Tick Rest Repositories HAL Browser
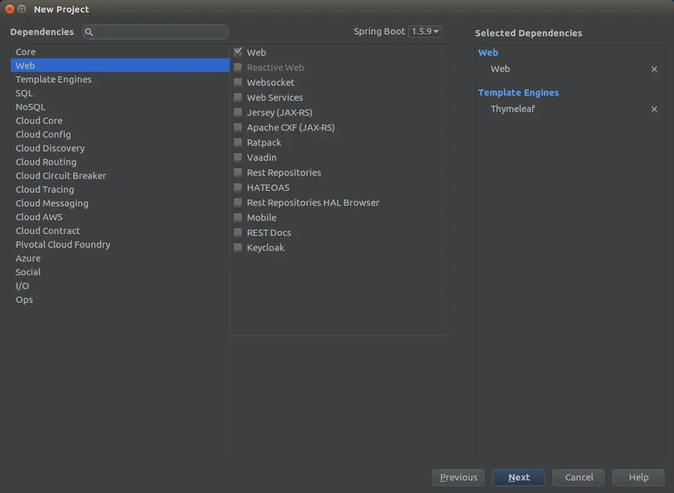Screen dimensions: 674x493 238,203
